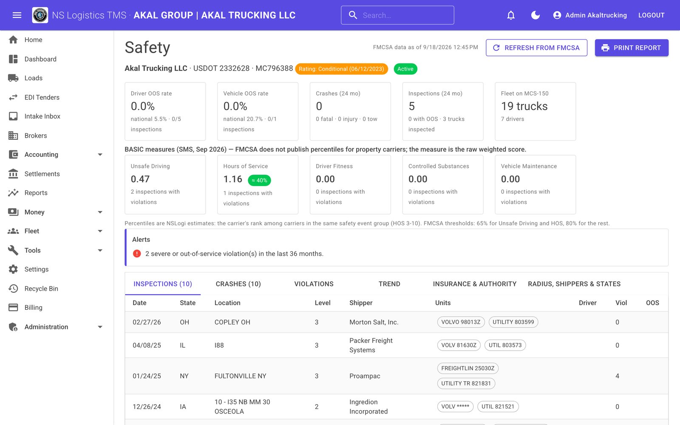Select the 02/27/26 inspection date cell
The image size is (680, 425).
(x=147, y=322)
